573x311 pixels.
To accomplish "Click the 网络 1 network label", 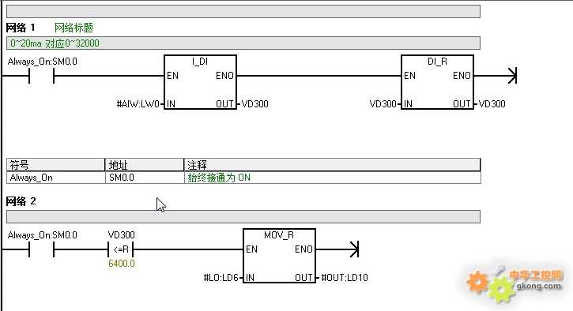I will coord(21,28).
